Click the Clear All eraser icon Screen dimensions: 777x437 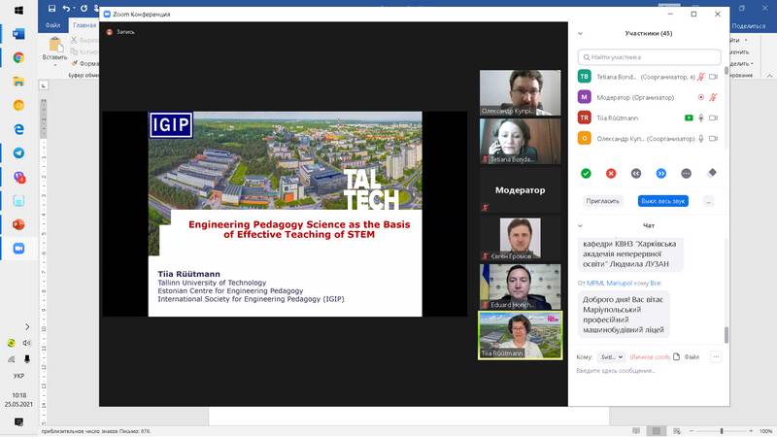[712, 173]
